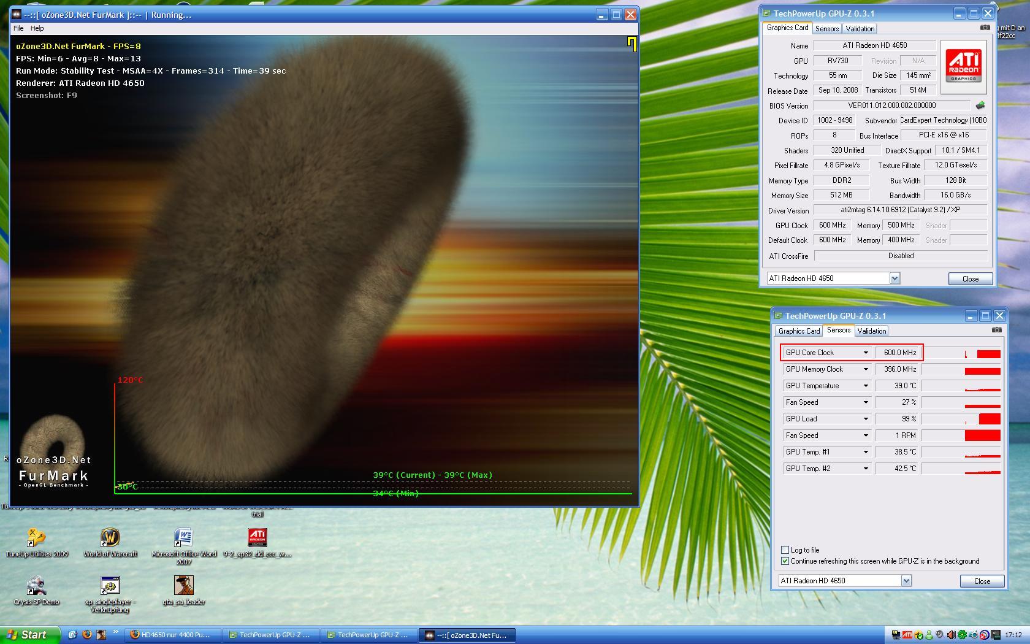The image size is (1030, 644).
Task: Open the GPU Core Clock sensor dropdown
Action: pos(866,353)
